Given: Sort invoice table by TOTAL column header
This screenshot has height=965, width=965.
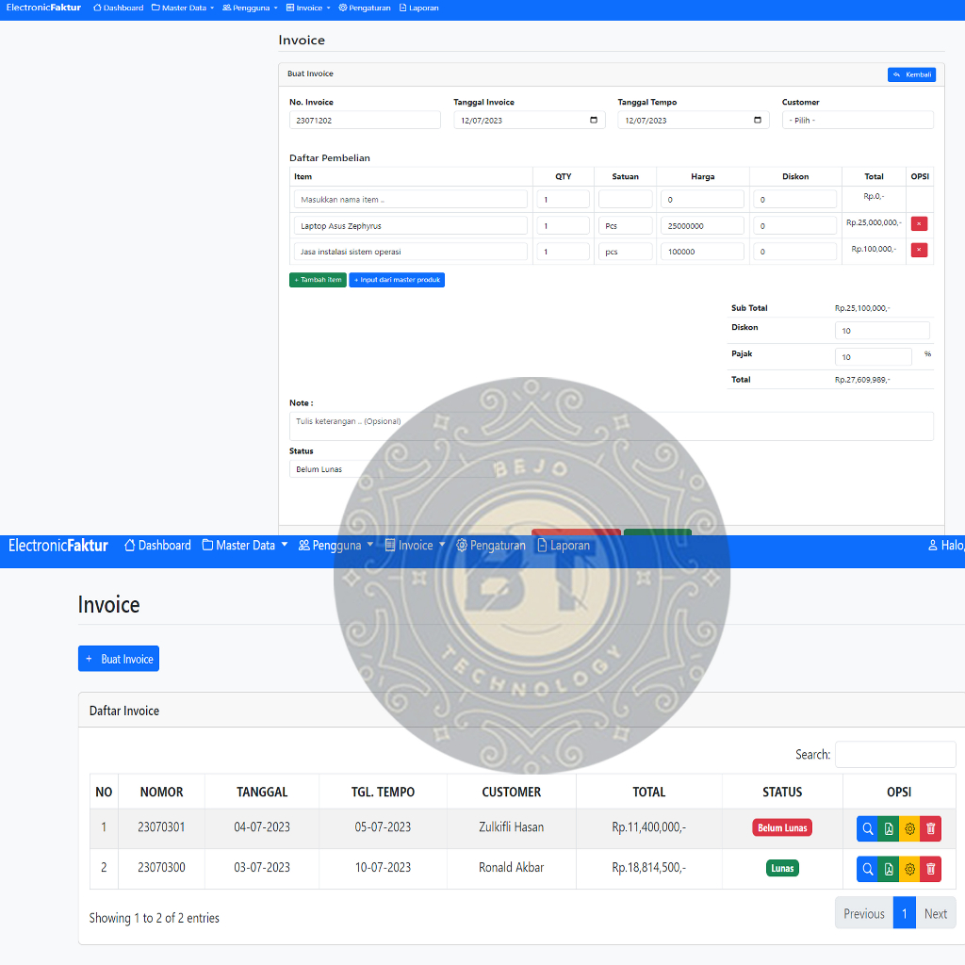Looking at the screenshot, I should pos(648,792).
